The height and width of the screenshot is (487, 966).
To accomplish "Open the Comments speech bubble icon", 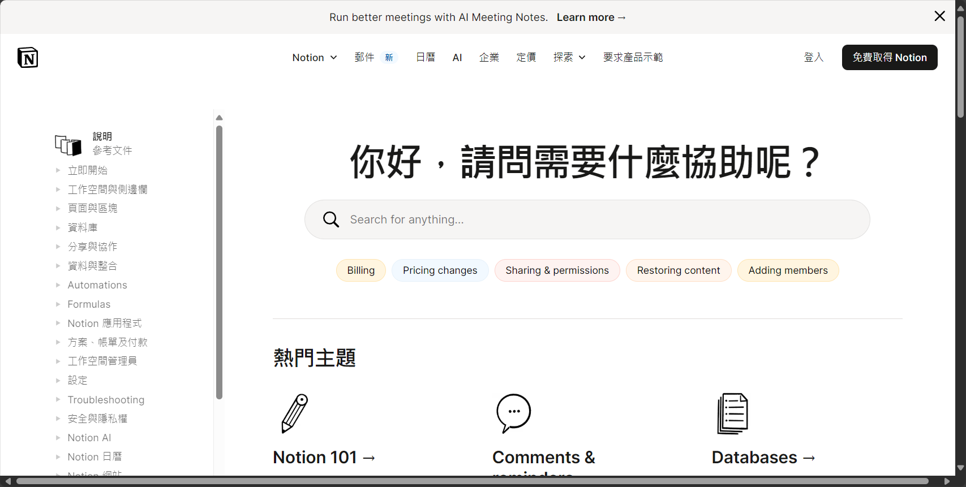I will (x=513, y=413).
